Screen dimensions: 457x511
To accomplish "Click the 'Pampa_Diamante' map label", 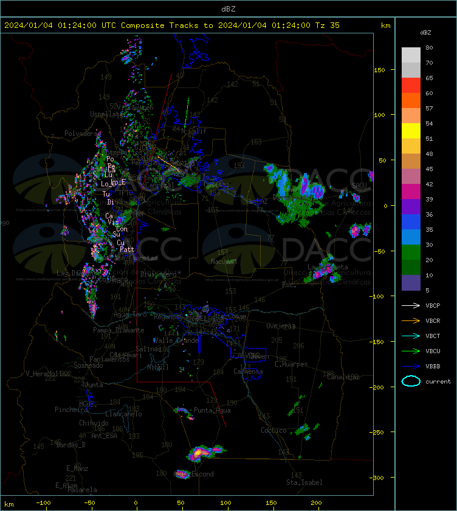I will click(119, 330).
